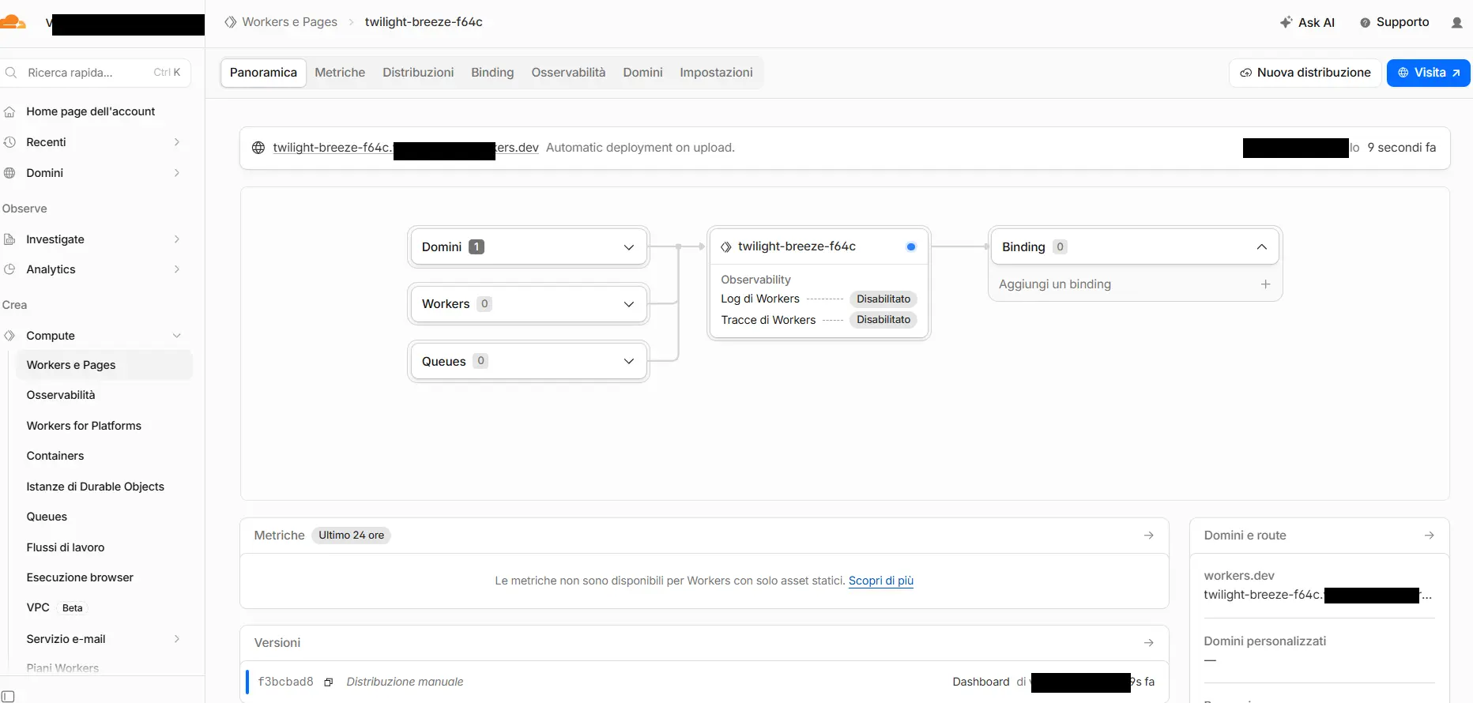Screen dimensions: 1473x703
Task: Expand the Queues card dropdown
Action: (629, 361)
